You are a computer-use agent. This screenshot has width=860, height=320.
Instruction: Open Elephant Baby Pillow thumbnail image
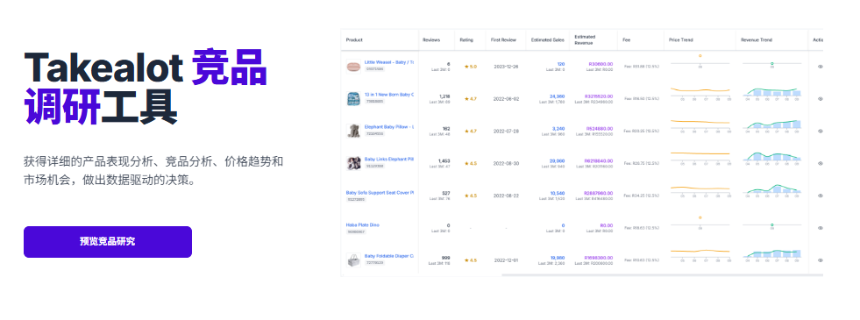point(353,131)
